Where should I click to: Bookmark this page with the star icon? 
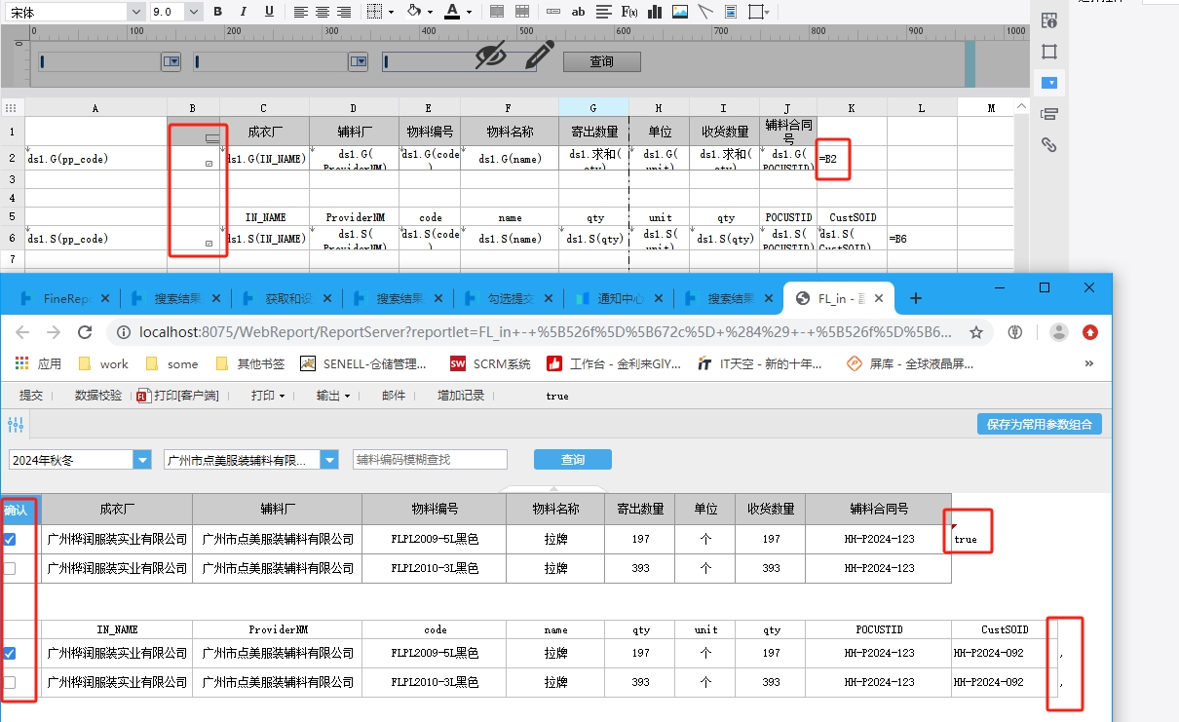coord(975,332)
